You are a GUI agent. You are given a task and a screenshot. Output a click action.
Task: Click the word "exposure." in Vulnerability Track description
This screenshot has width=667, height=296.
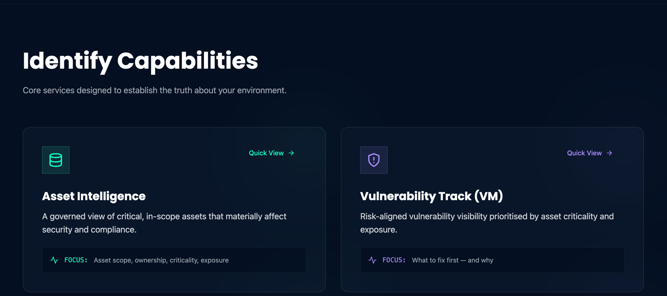(378, 230)
